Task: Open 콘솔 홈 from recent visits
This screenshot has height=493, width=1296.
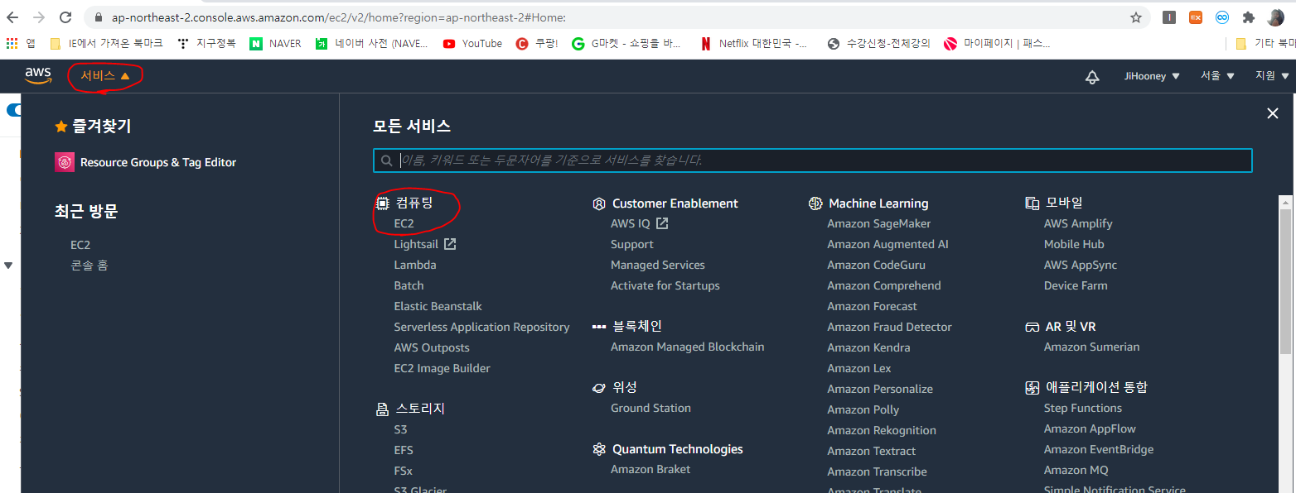Action: click(x=89, y=266)
